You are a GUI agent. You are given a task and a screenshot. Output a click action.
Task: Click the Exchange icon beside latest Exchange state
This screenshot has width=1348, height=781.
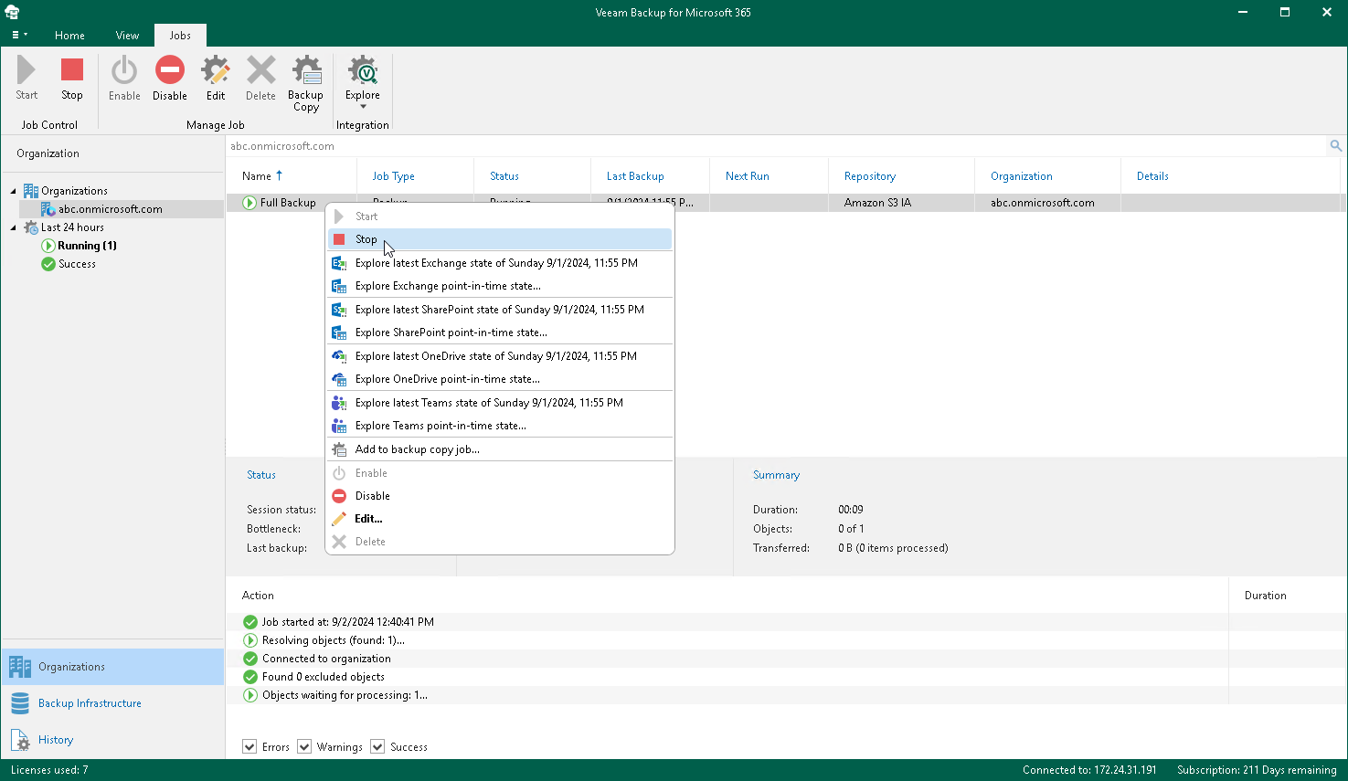point(339,263)
